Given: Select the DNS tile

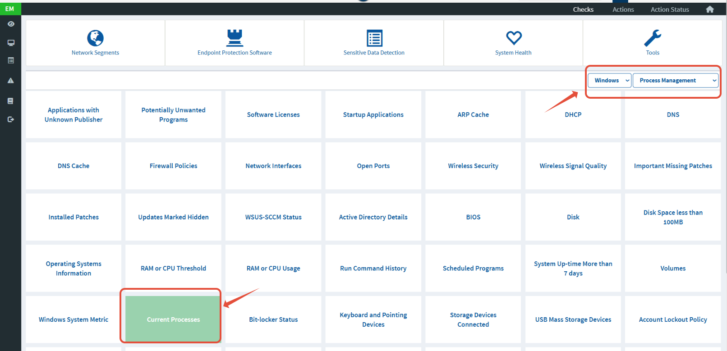Looking at the screenshot, I should coord(673,114).
